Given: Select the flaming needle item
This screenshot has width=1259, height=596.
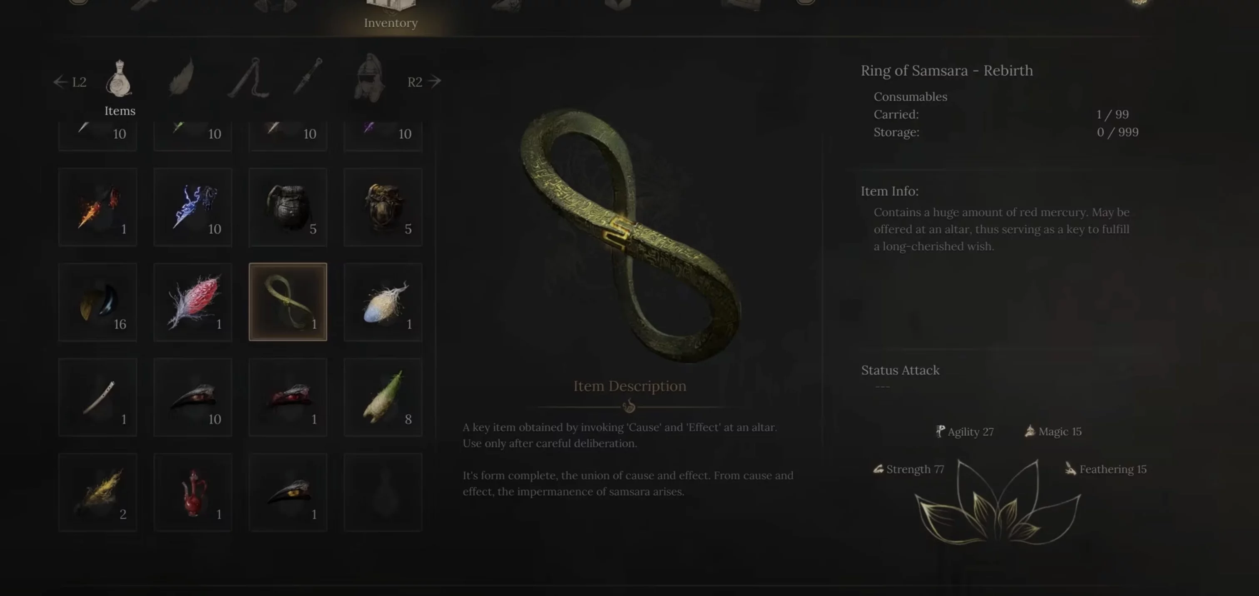Looking at the screenshot, I should (98, 207).
